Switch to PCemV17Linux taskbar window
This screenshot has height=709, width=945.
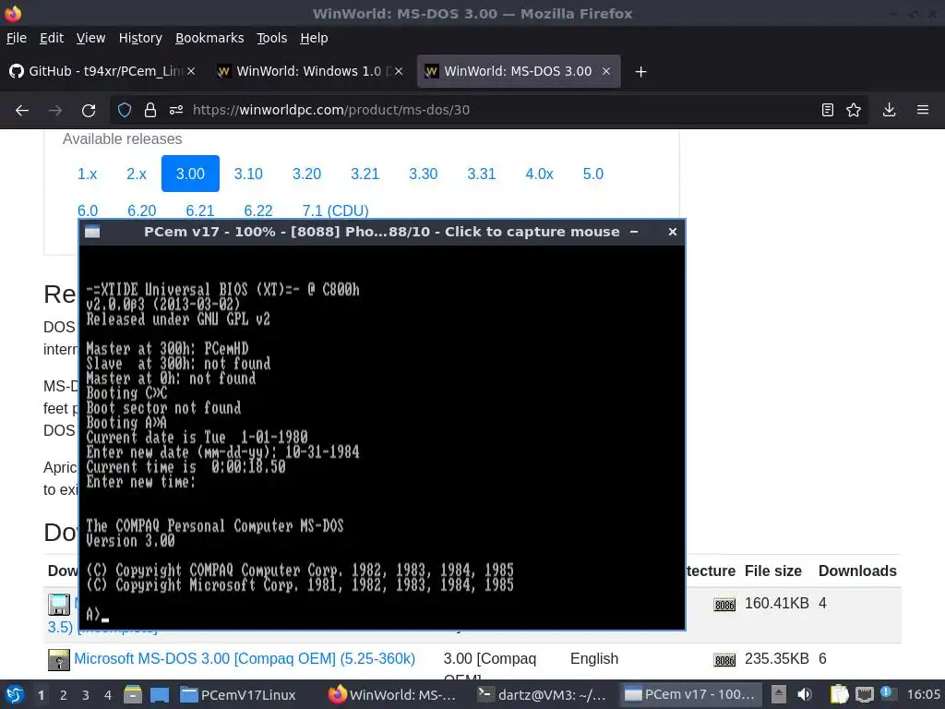(x=238, y=694)
